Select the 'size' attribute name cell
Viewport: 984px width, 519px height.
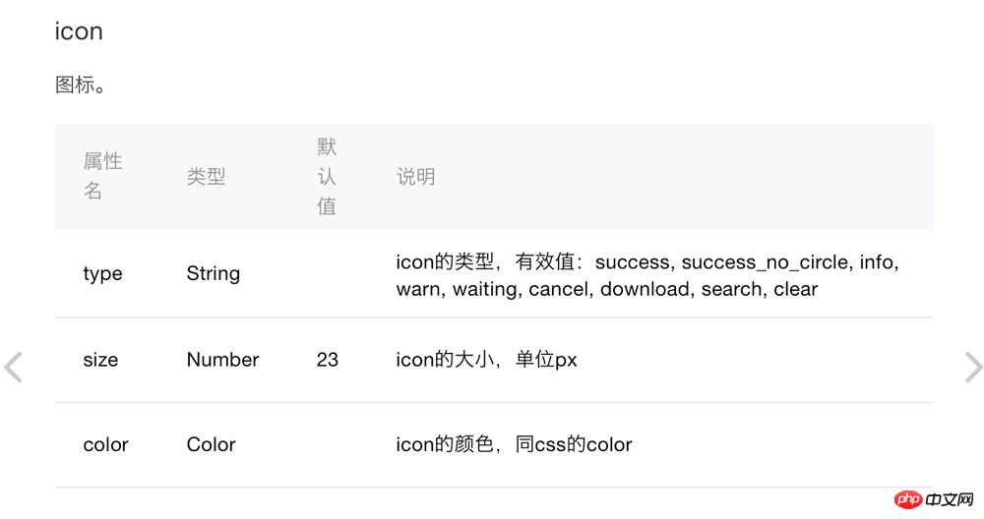[100, 360]
